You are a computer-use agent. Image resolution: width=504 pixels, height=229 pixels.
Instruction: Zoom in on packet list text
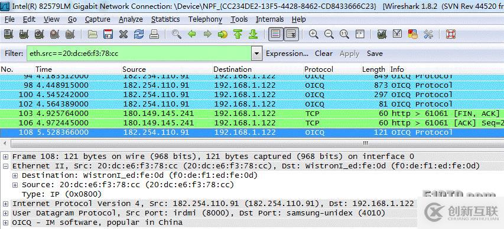click(313, 34)
